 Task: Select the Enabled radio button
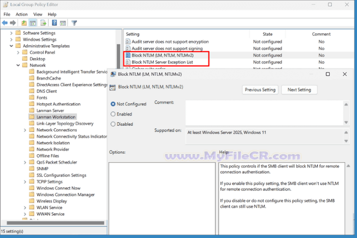click(113, 114)
